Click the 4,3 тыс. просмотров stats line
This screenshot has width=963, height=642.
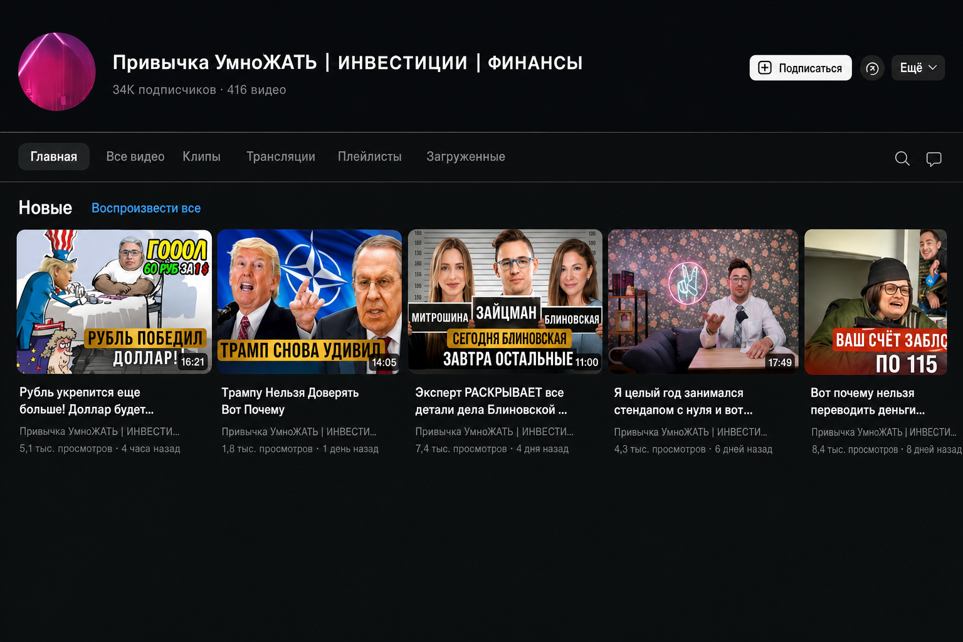[693, 450]
